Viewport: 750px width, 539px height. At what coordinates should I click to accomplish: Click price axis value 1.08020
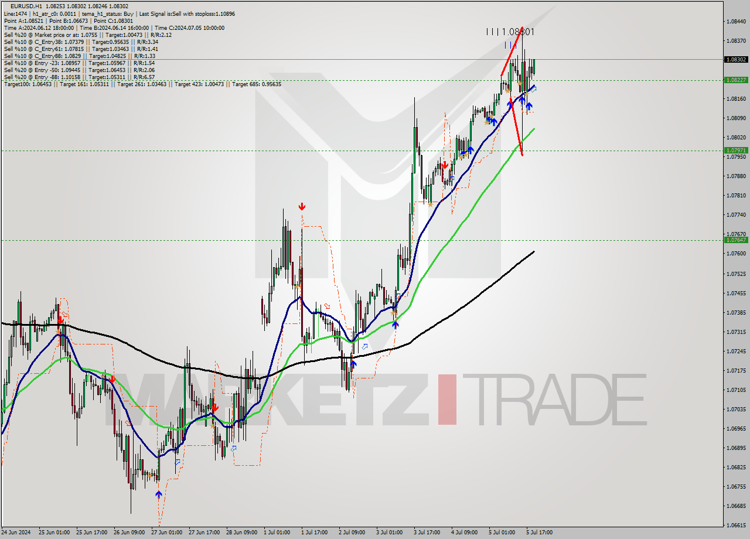pos(736,137)
